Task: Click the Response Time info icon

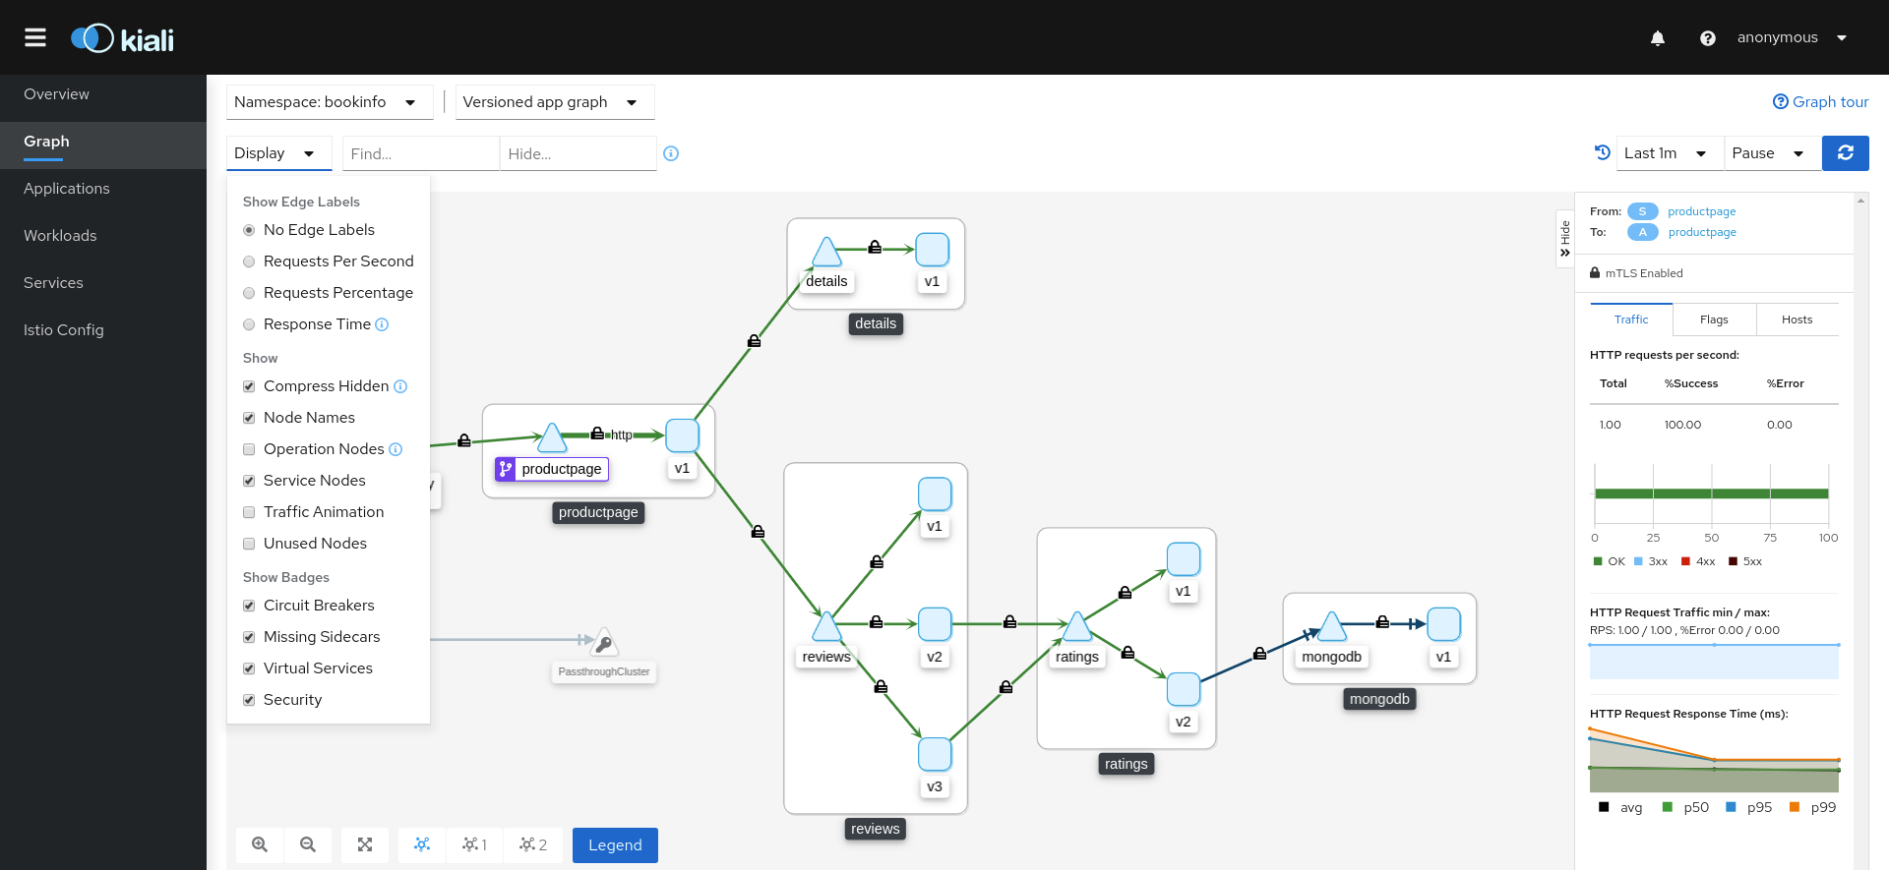Action: tap(382, 324)
